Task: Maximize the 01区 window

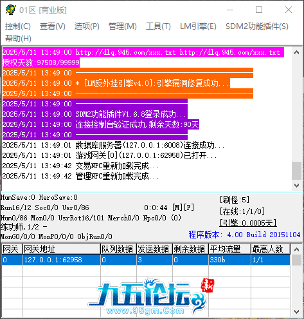Action: tap(259, 10)
